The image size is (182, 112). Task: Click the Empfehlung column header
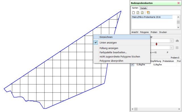(x=156, y=61)
